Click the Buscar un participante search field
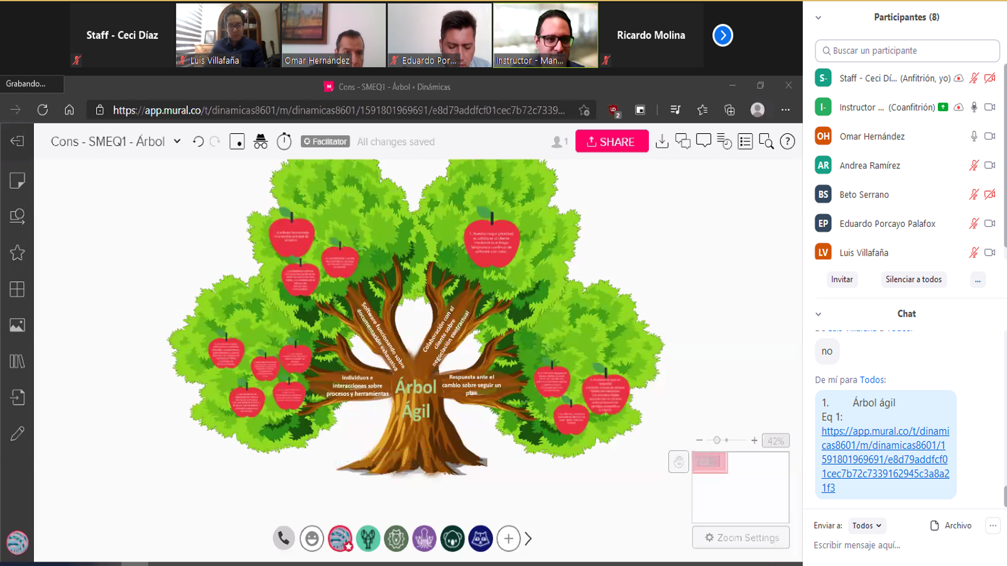Screen dimensions: 1007x566 tap(907, 51)
